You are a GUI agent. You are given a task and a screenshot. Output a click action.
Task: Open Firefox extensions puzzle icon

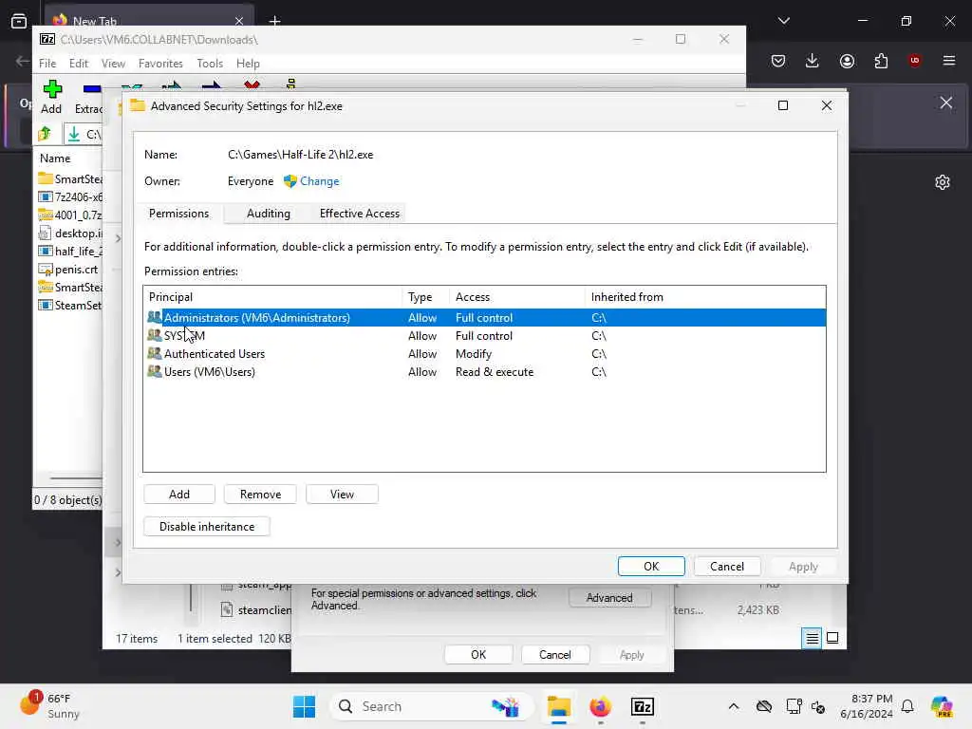click(x=881, y=61)
